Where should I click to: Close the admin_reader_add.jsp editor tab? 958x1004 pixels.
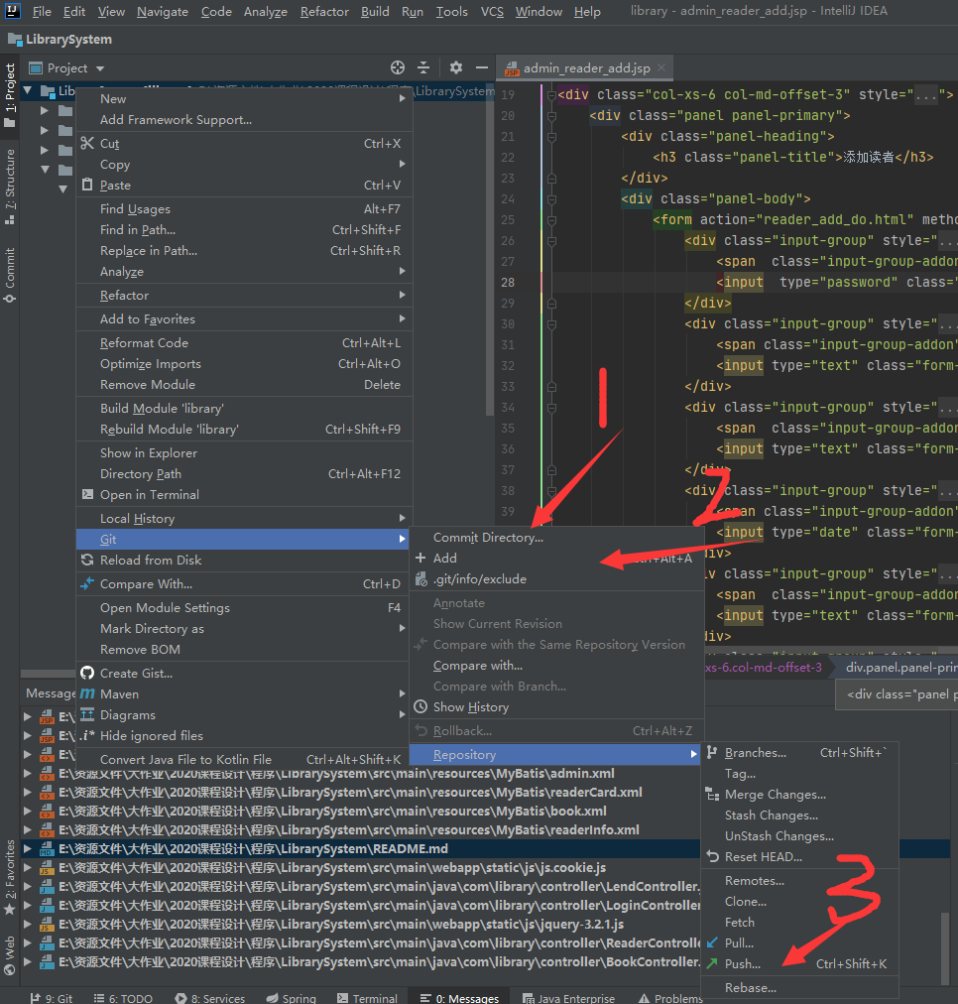click(661, 67)
